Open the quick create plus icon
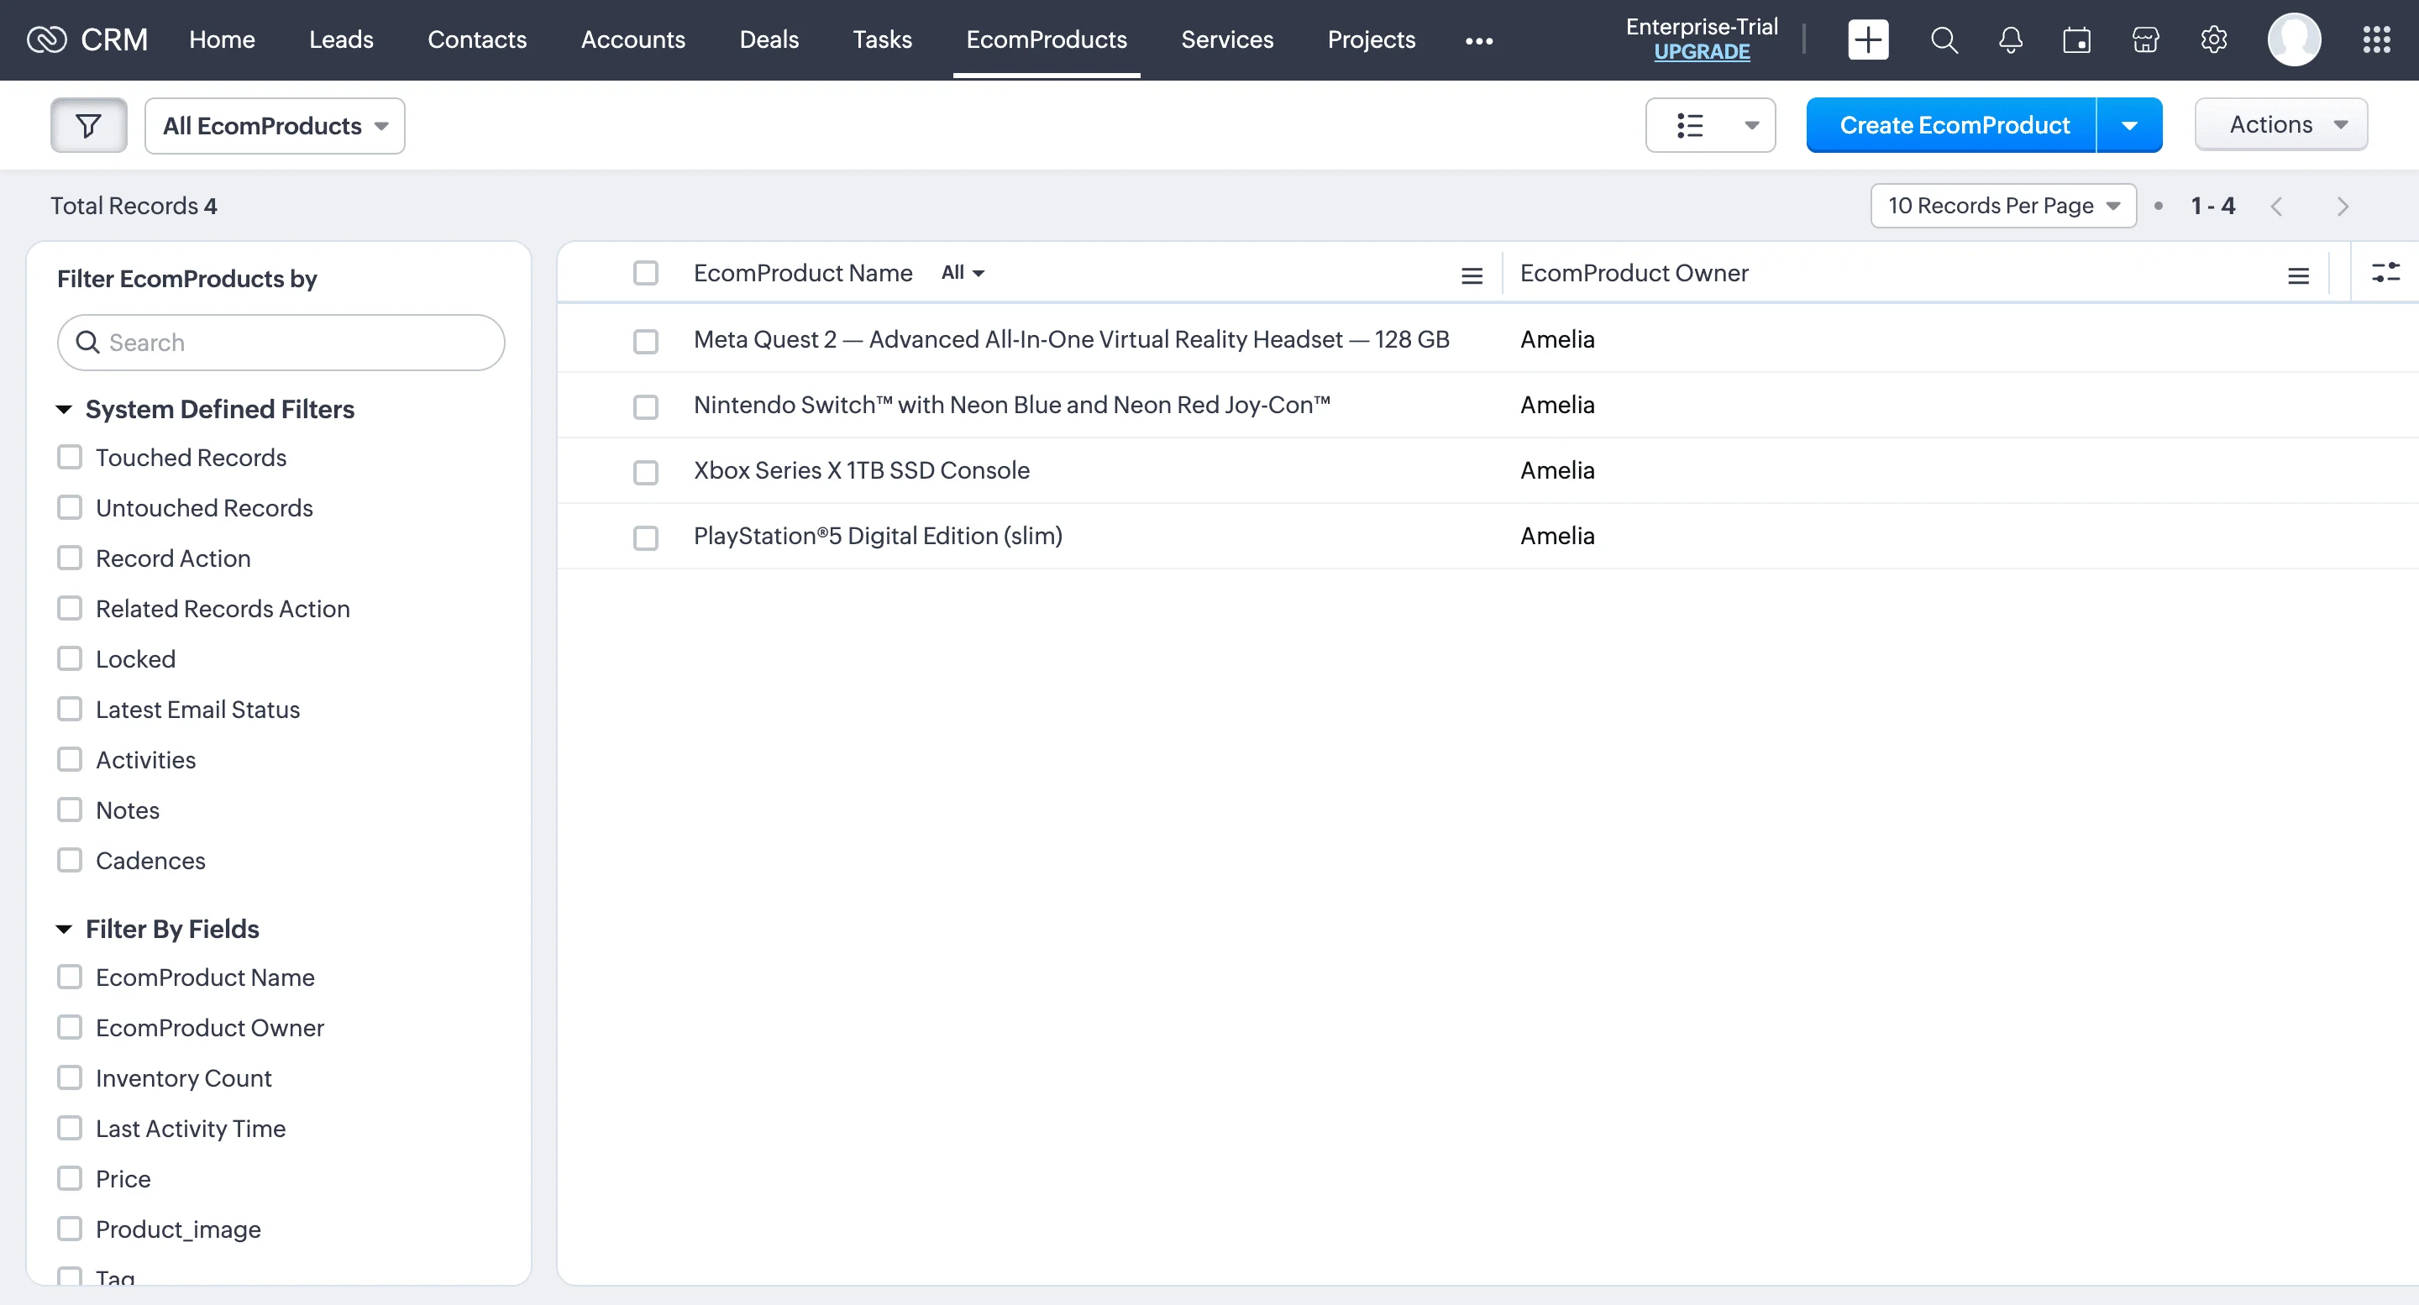 coord(1868,39)
